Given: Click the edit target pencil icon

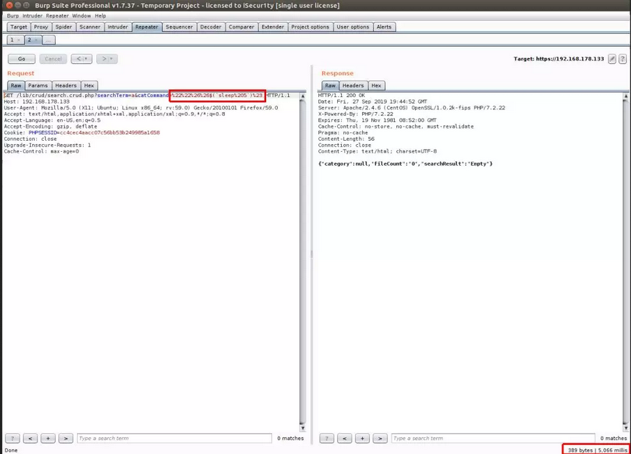Looking at the screenshot, I should (x=611, y=59).
